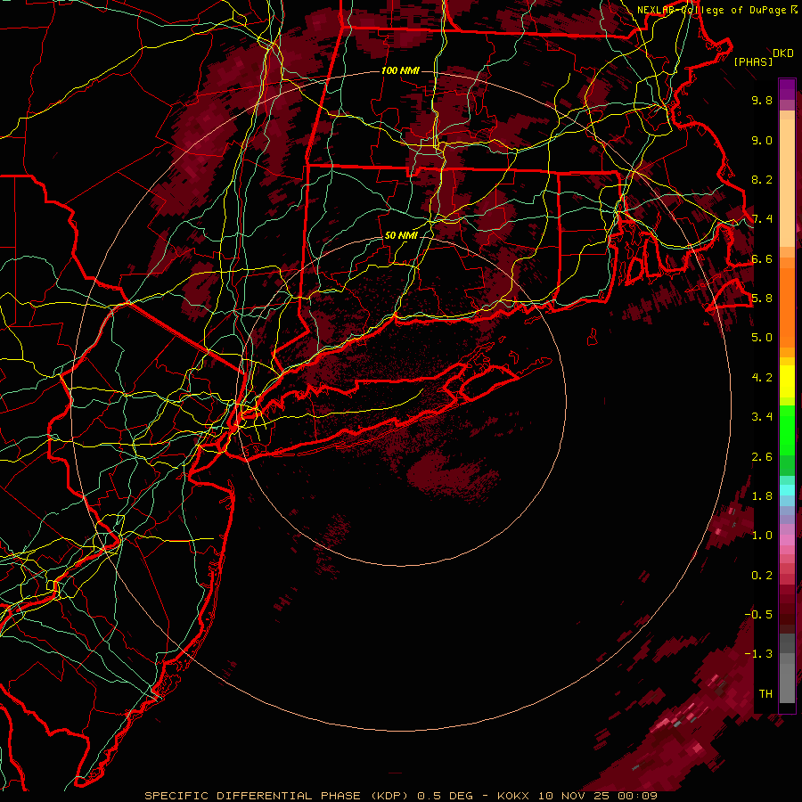Click the 0.2 value on the color scale
The image size is (802, 802).
pyautogui.click(x=762, y=576)
